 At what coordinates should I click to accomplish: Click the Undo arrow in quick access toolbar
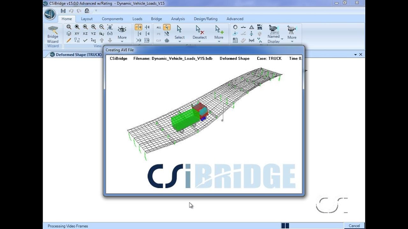coord(71,11)
